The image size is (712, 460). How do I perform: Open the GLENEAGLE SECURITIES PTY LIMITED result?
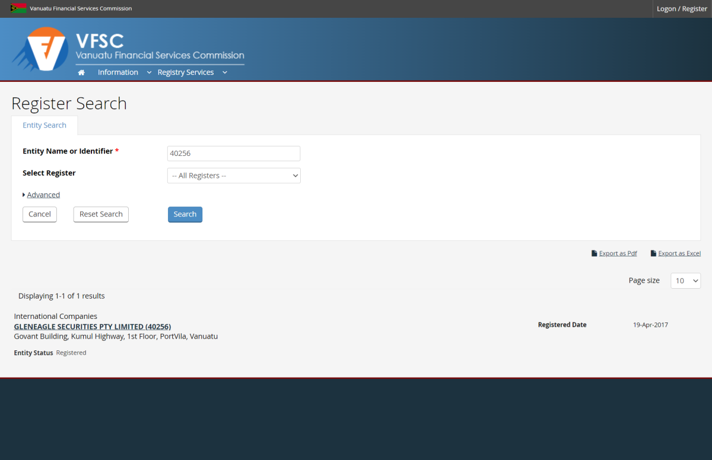92,327
